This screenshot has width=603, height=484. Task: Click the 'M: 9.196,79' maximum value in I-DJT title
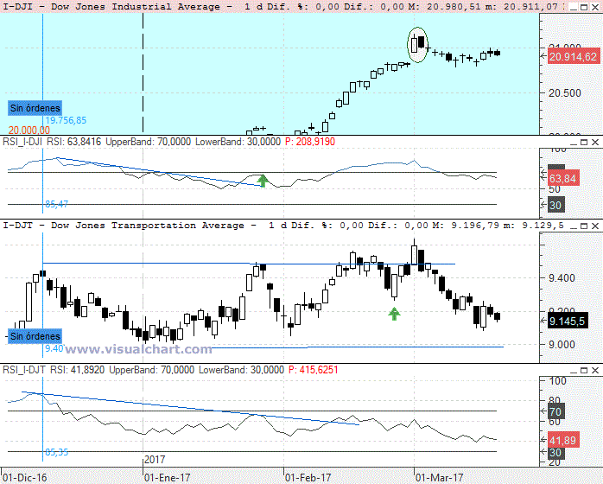coord(465,226)
